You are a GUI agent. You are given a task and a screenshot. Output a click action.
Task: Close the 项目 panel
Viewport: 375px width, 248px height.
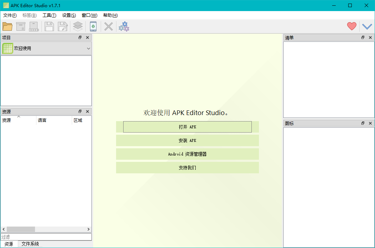point(87,38)
